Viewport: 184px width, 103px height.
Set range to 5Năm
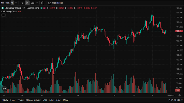pyautogui.click(x=58, y=100)
